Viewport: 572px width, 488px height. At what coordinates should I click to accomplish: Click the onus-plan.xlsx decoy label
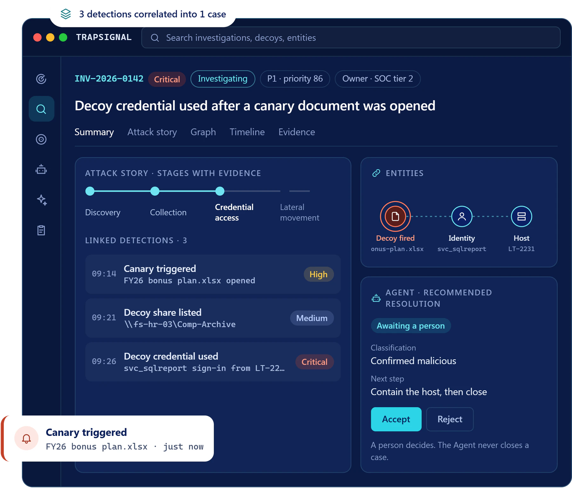[x=397, y=249]
